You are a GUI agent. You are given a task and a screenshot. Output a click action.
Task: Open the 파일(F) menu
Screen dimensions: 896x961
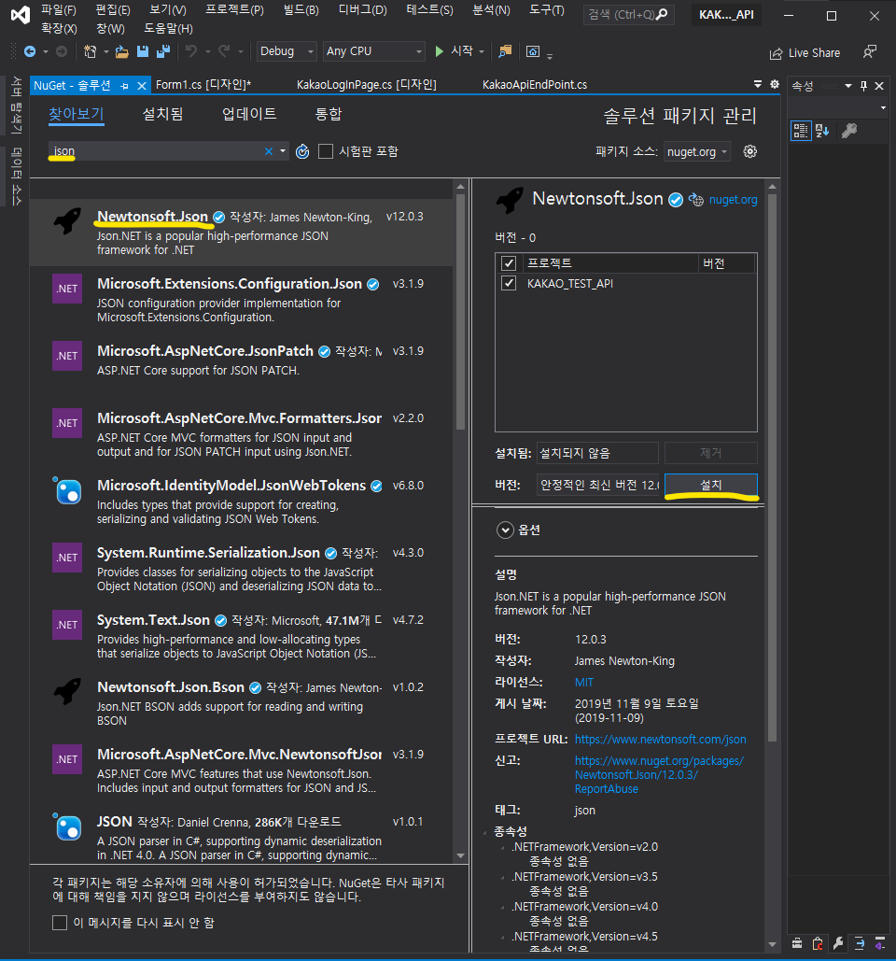[59, 9]
